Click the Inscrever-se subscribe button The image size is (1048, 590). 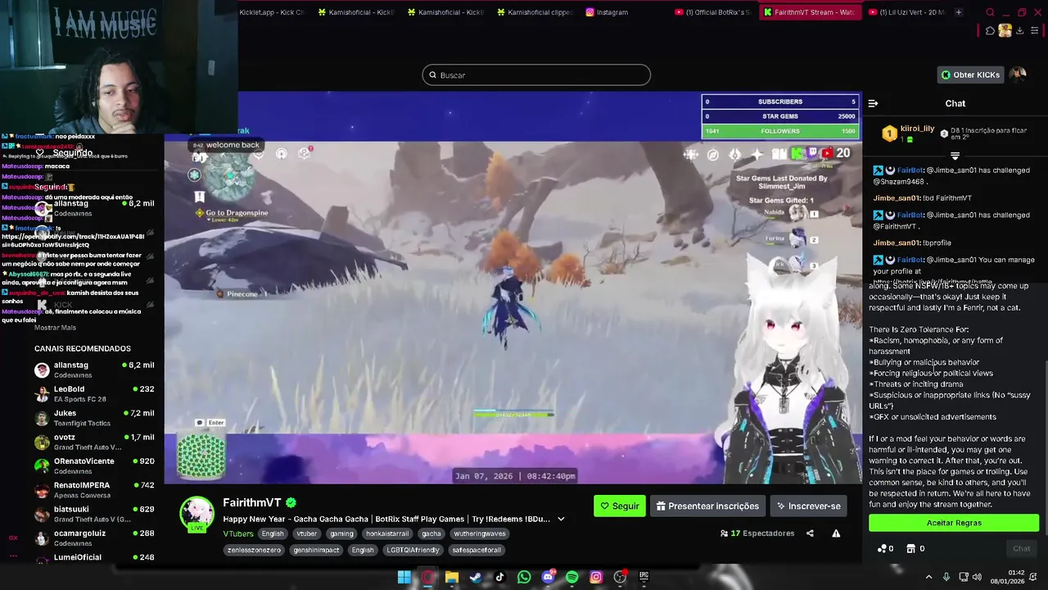tap(809, 506)
